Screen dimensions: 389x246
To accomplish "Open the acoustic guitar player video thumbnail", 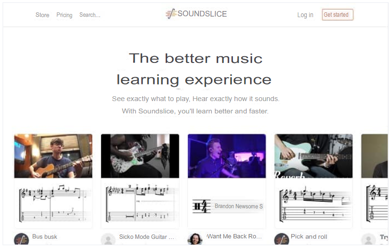I will pyautogui.click(x=53, y=156).
